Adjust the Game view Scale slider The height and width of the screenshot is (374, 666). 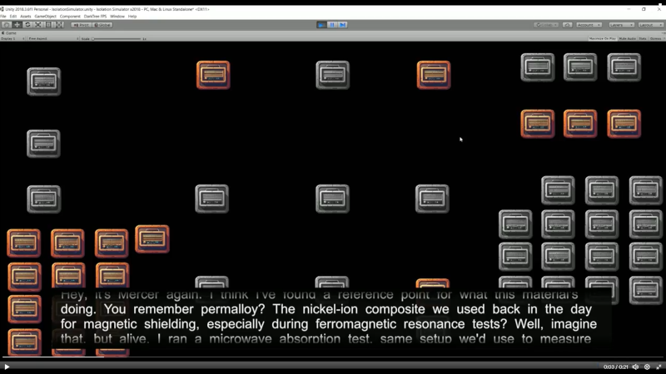click(x=117, y=38)
